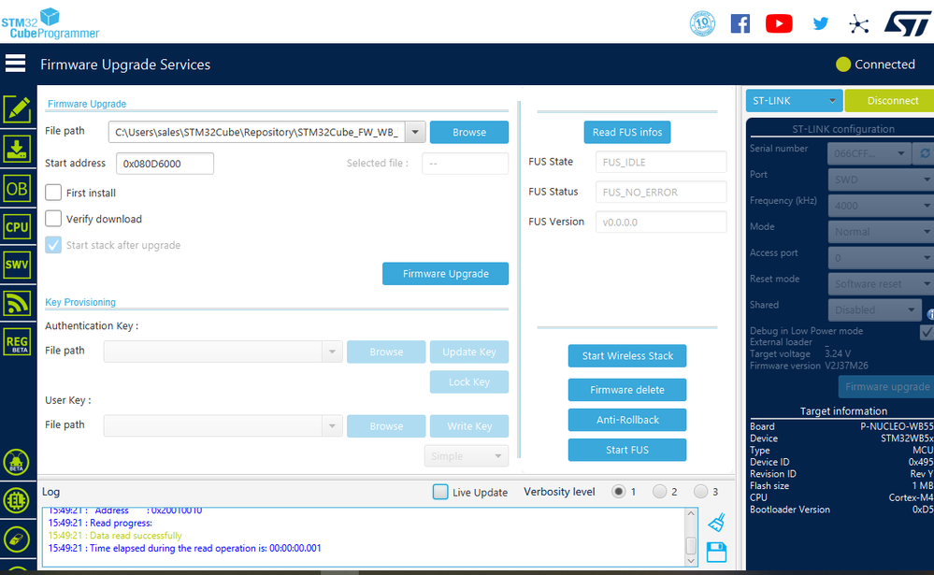Clear the log with broom icon
The image size is (934, 575).
716,523
